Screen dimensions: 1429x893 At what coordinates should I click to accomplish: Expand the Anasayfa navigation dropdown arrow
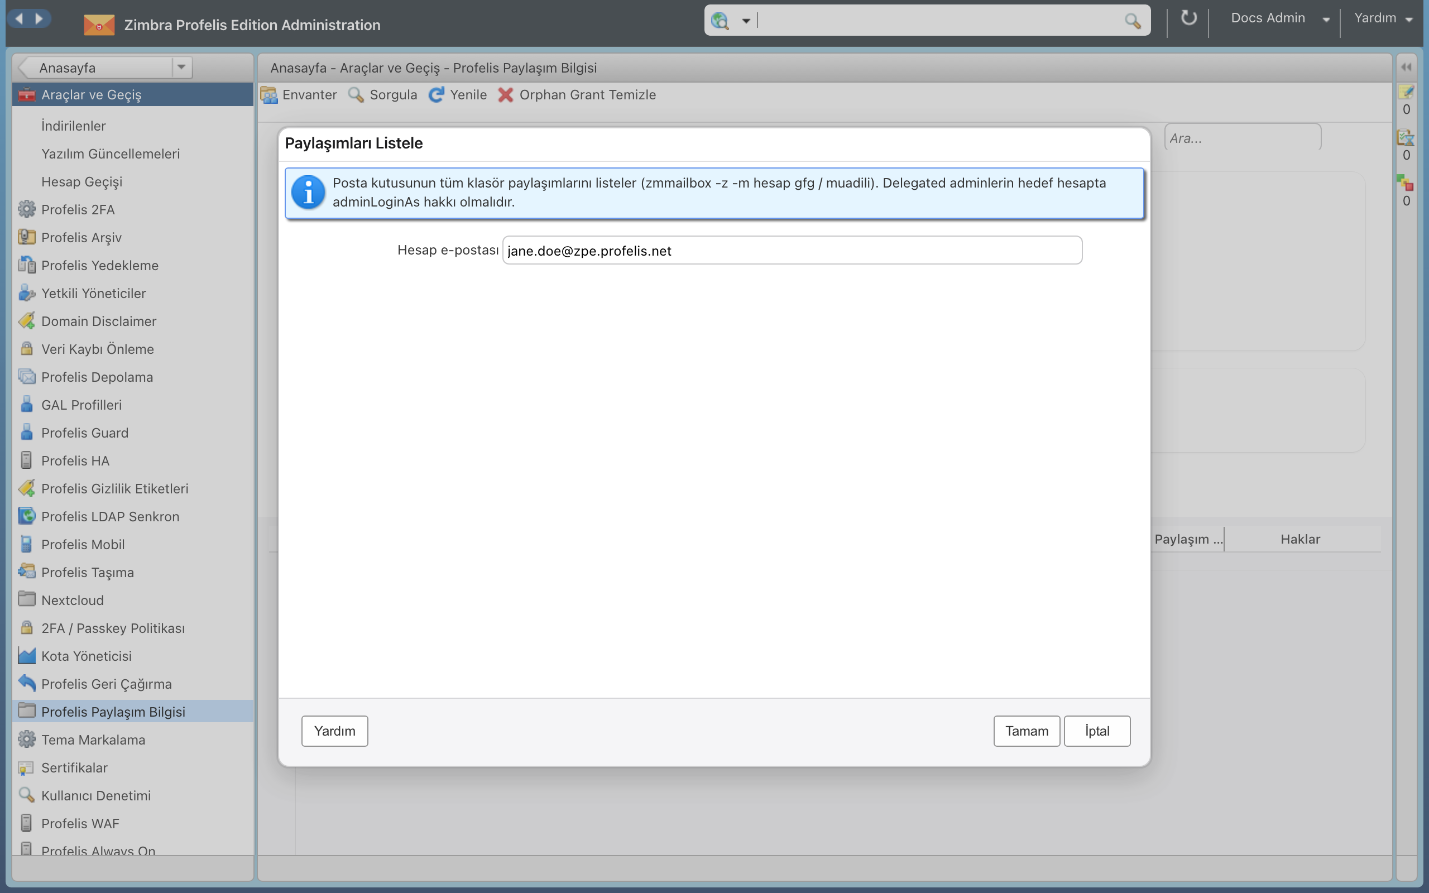(x=182, y=68)
